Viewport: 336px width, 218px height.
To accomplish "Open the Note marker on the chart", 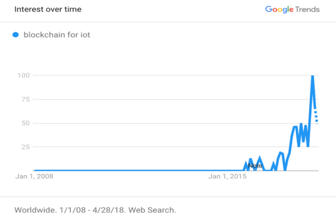I will click(x=255, y=166).
